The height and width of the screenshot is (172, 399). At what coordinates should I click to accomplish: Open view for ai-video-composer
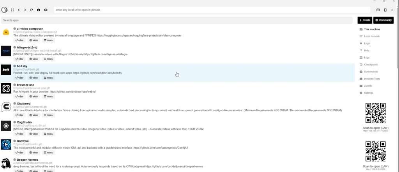coord(34,40)
